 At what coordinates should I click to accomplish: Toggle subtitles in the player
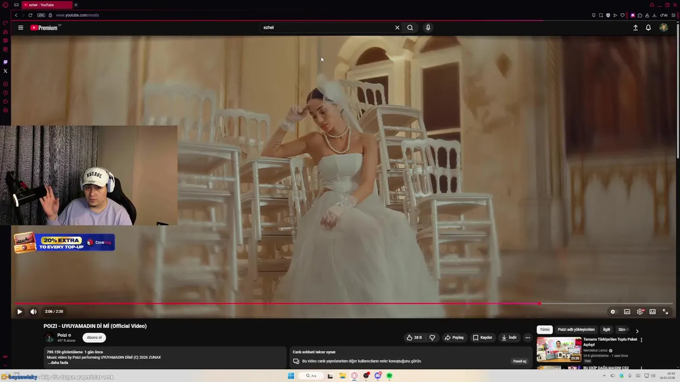pos(627,311)
